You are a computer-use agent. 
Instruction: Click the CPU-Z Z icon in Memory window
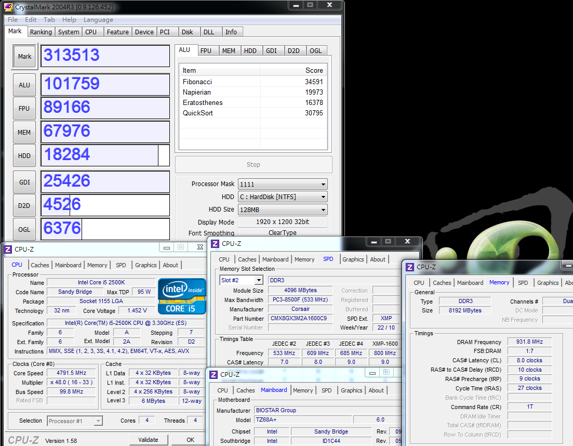410,267
